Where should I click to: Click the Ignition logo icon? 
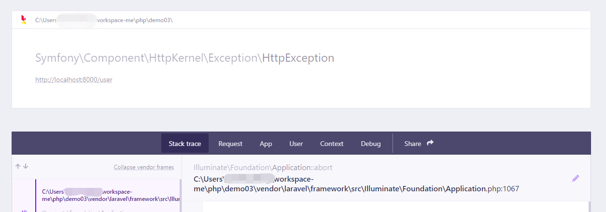24,20
